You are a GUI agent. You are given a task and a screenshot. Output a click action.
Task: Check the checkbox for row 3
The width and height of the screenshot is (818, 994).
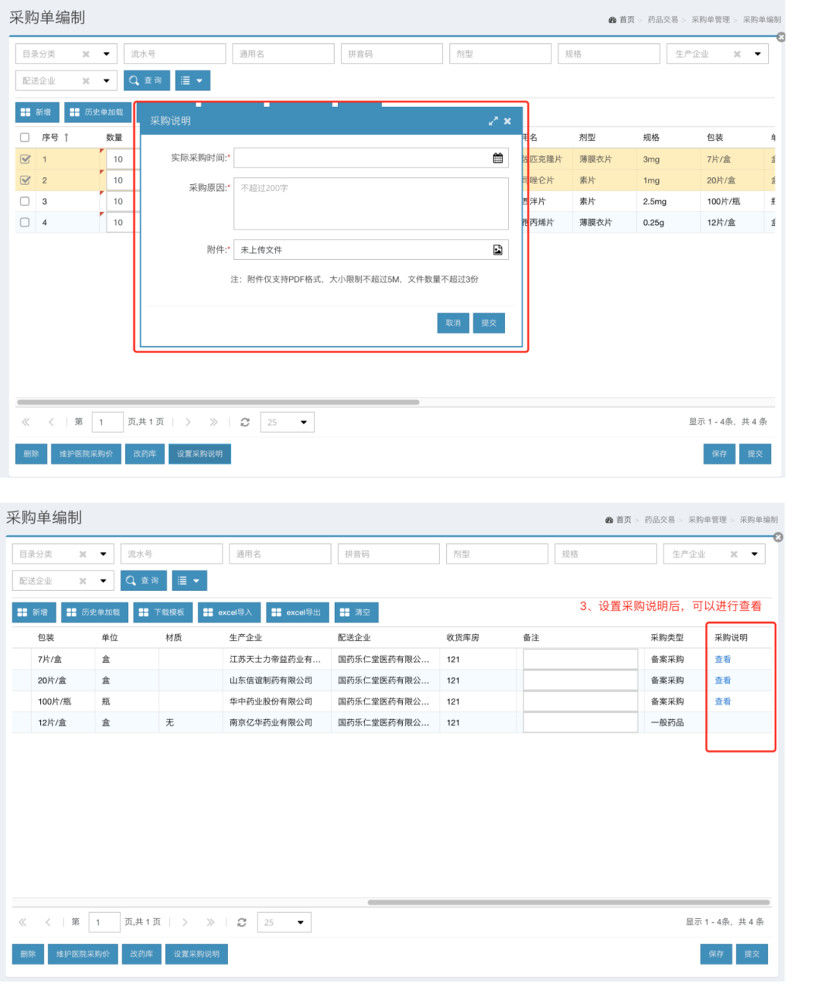tap(25, 202)
